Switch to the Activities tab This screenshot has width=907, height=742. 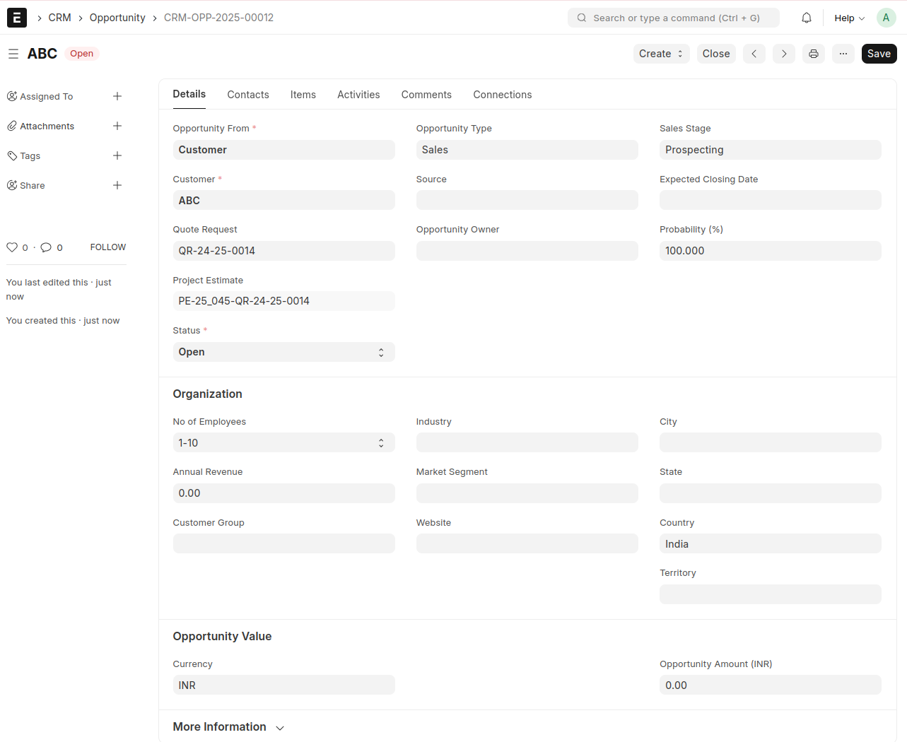click(358, 95)
